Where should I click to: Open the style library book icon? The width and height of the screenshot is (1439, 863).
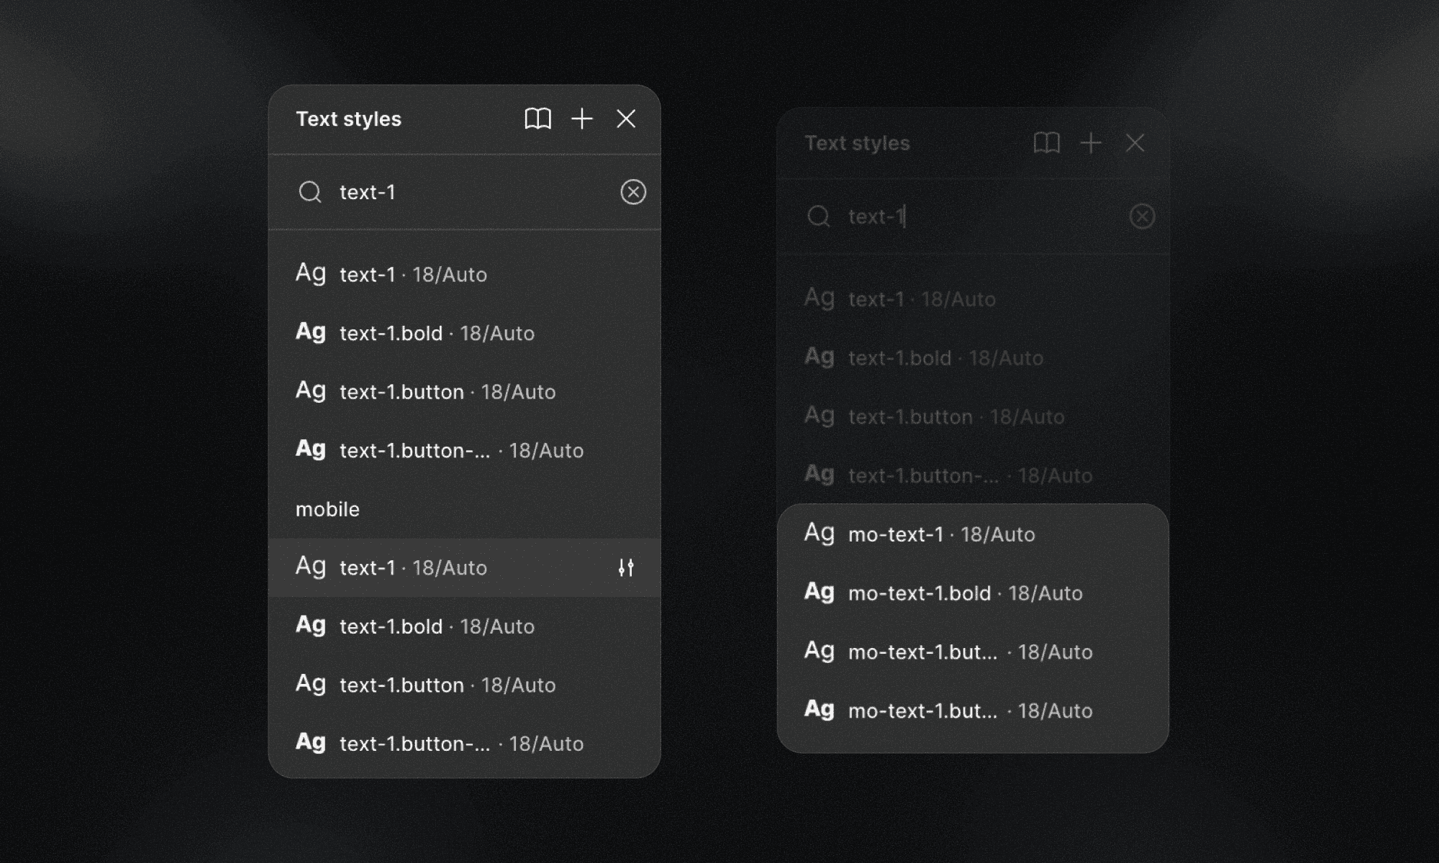pos(538,119)
